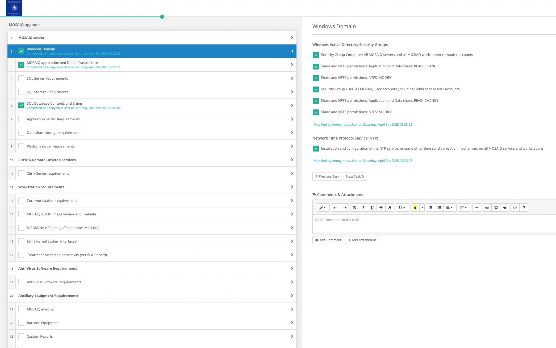The width and height of the screenshot is (556, 348).
Task: Open the text color options arrow
Action: point(422,208)
